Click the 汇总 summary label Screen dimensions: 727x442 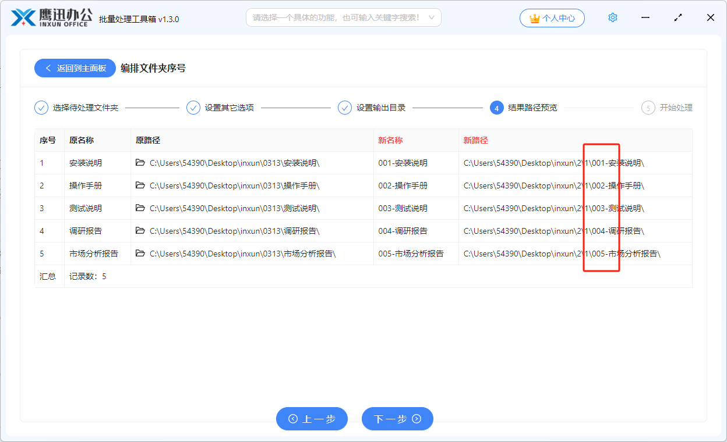(x=48, y=276)
